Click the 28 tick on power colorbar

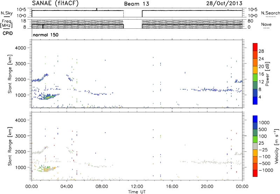(x=261, y=51)
